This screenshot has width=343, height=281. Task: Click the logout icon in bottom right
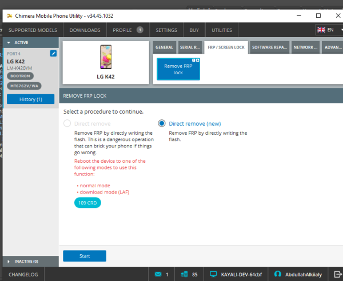pos(338,274)
